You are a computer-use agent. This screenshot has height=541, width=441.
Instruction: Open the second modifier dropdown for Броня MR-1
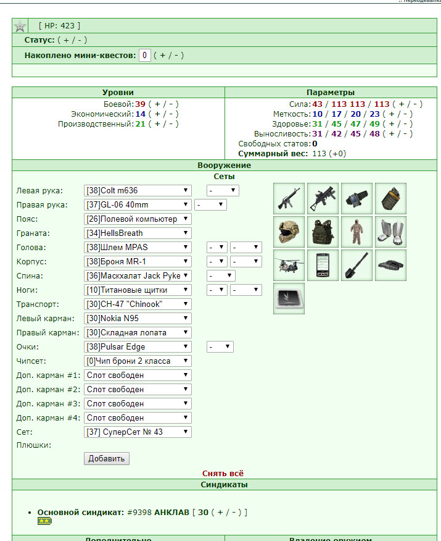point(246,261)
